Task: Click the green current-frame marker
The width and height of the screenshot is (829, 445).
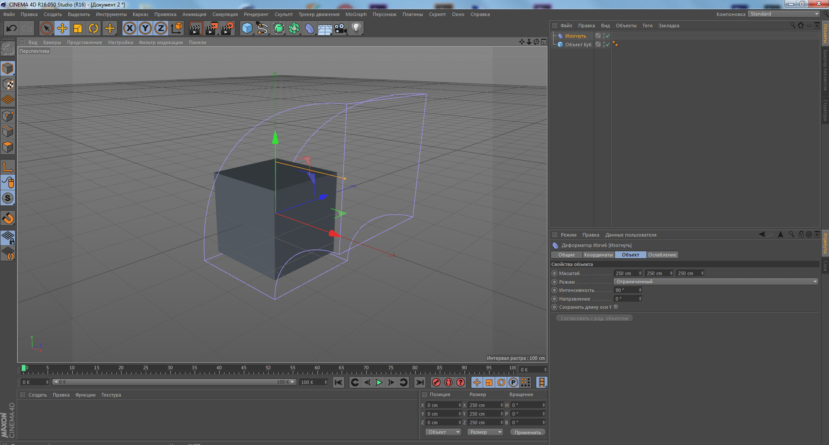Action: 23,368
